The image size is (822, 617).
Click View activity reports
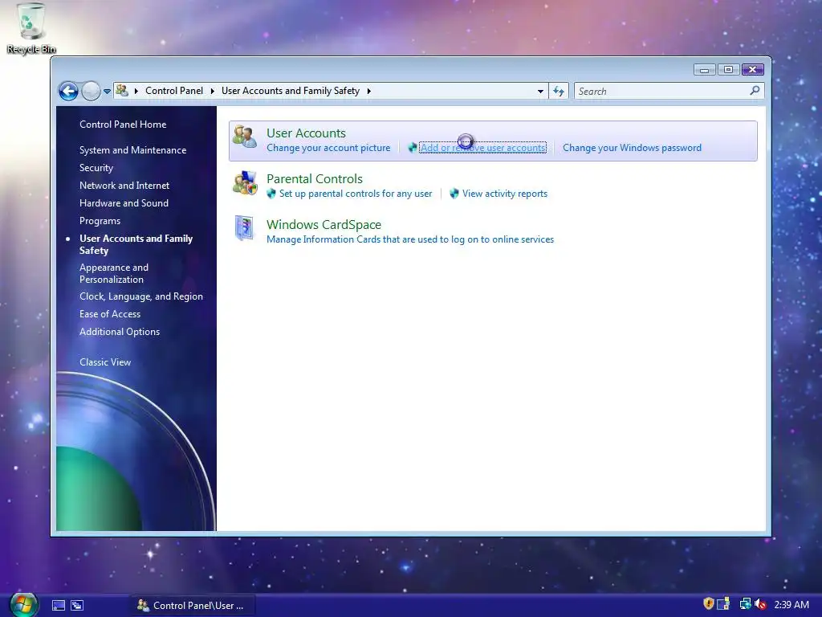pos(504,194)
